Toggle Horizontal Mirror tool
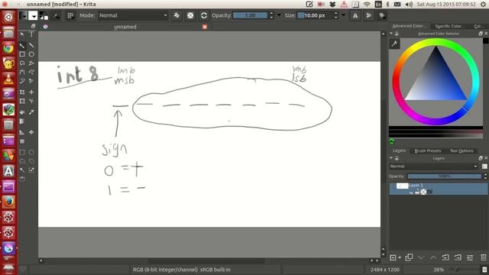The image size is (489, 275). pyautogui.click(x=355, y=15)
